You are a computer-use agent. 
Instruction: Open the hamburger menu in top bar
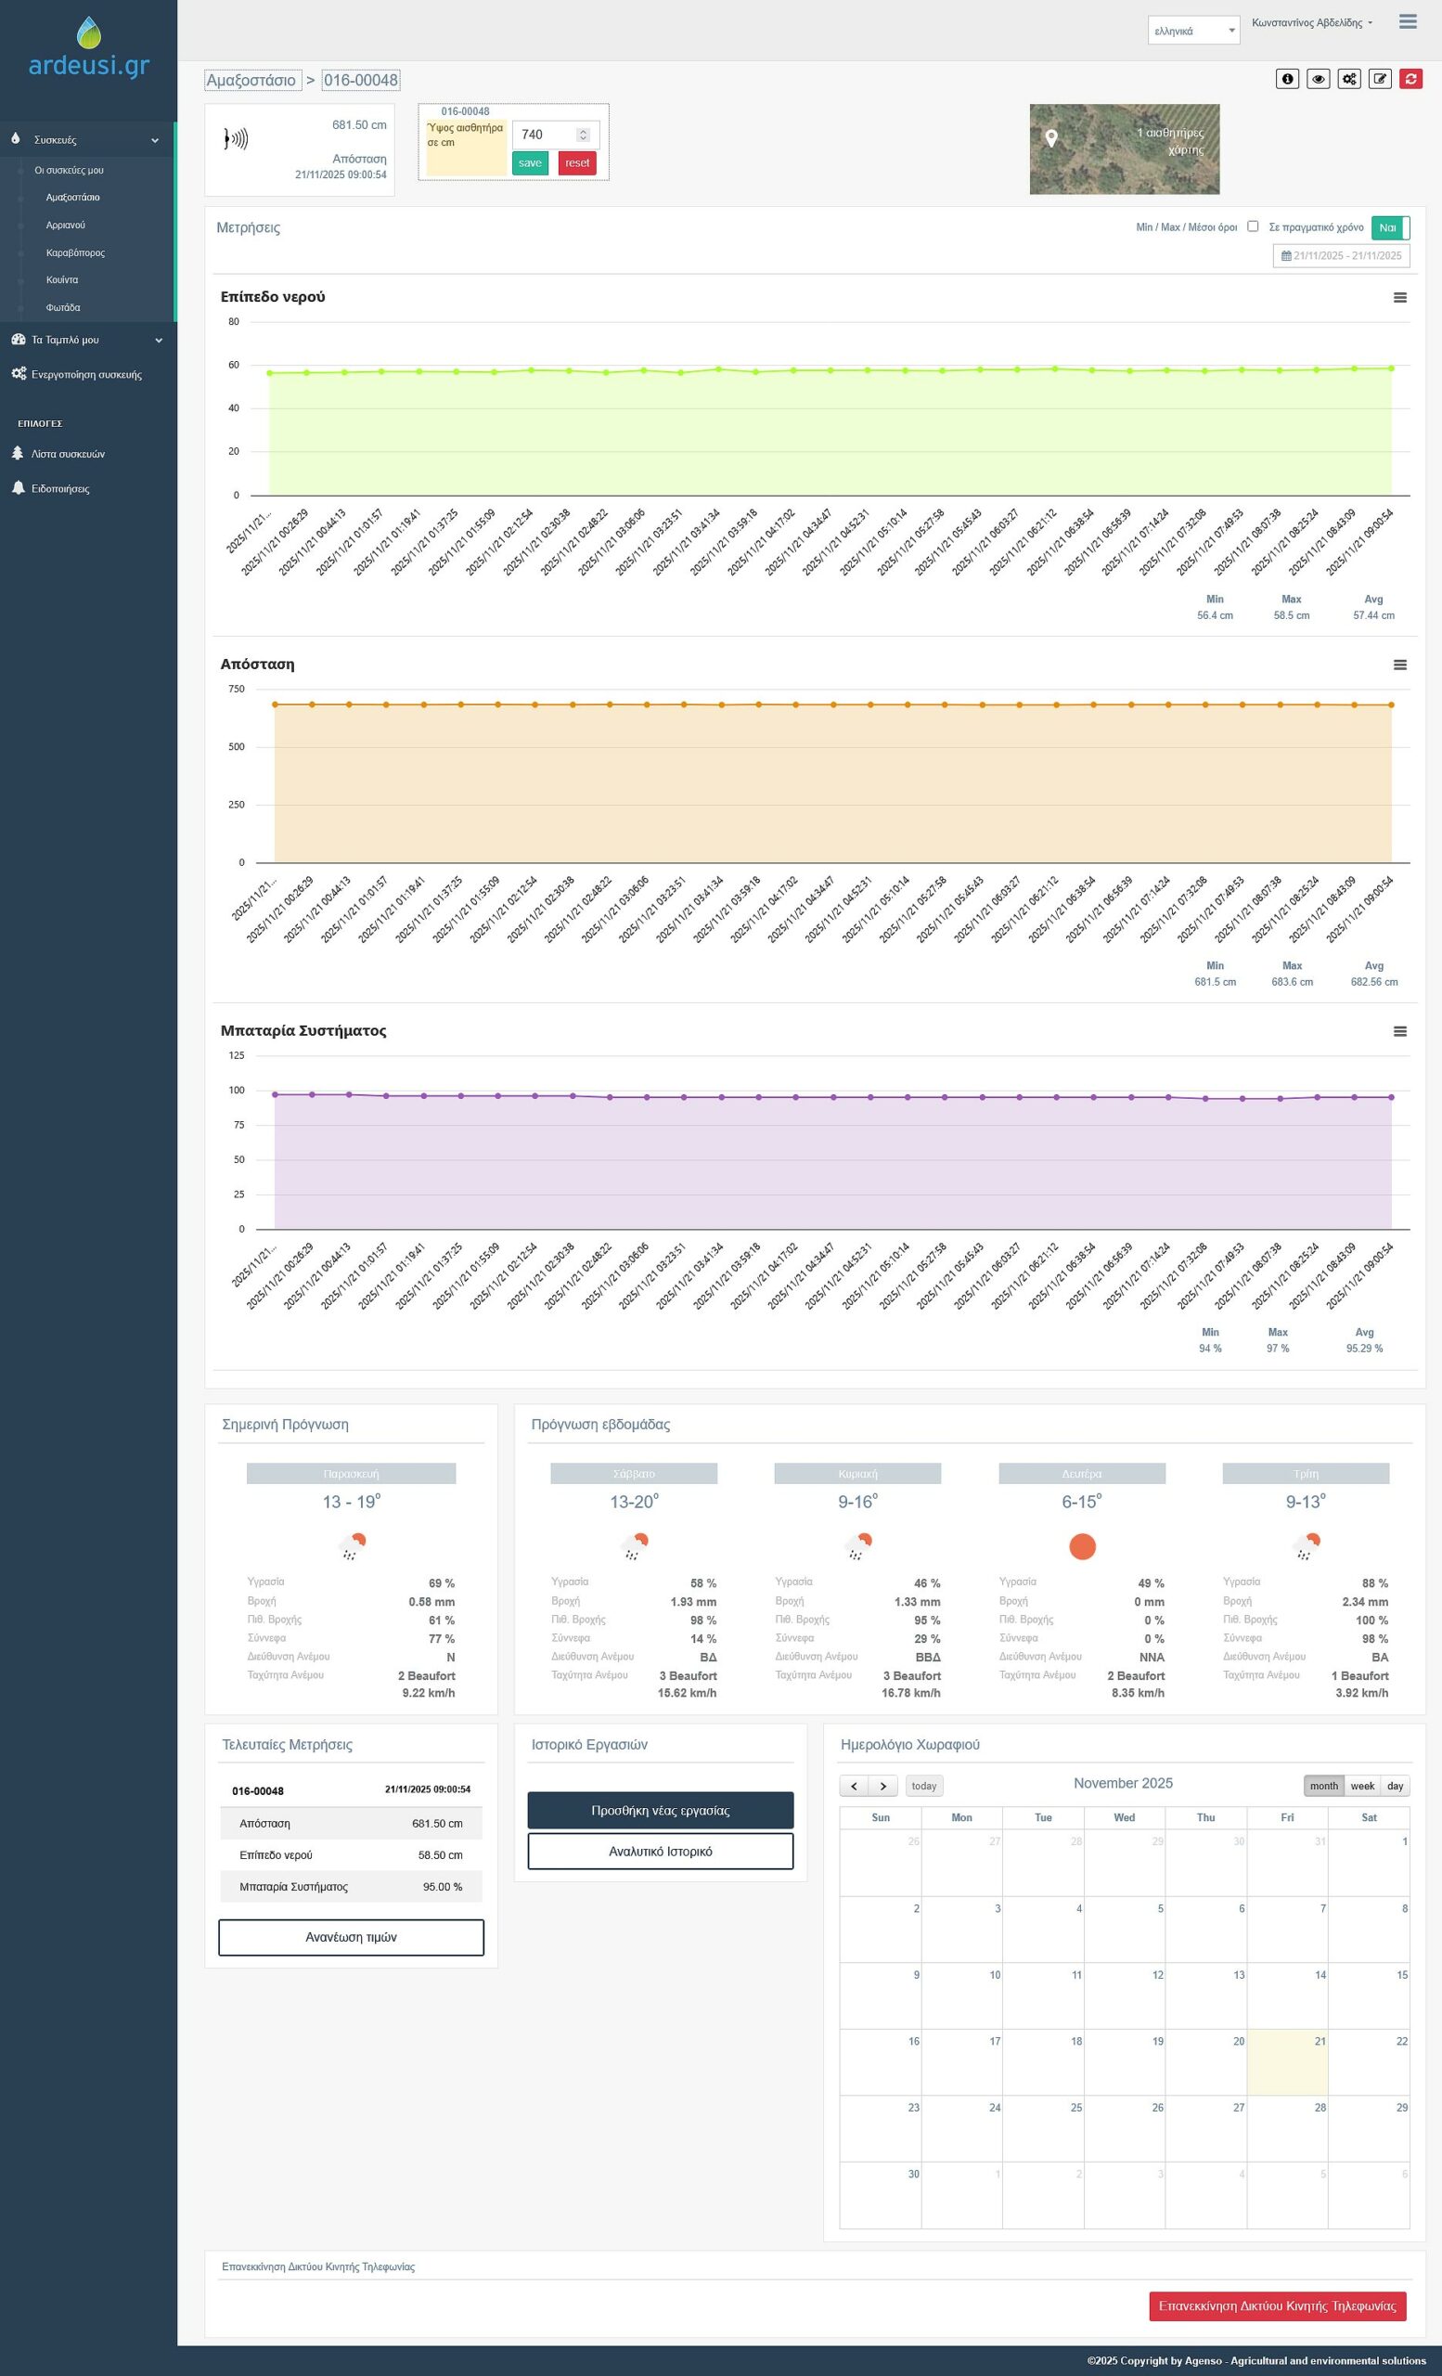(x=1408, y=22)
